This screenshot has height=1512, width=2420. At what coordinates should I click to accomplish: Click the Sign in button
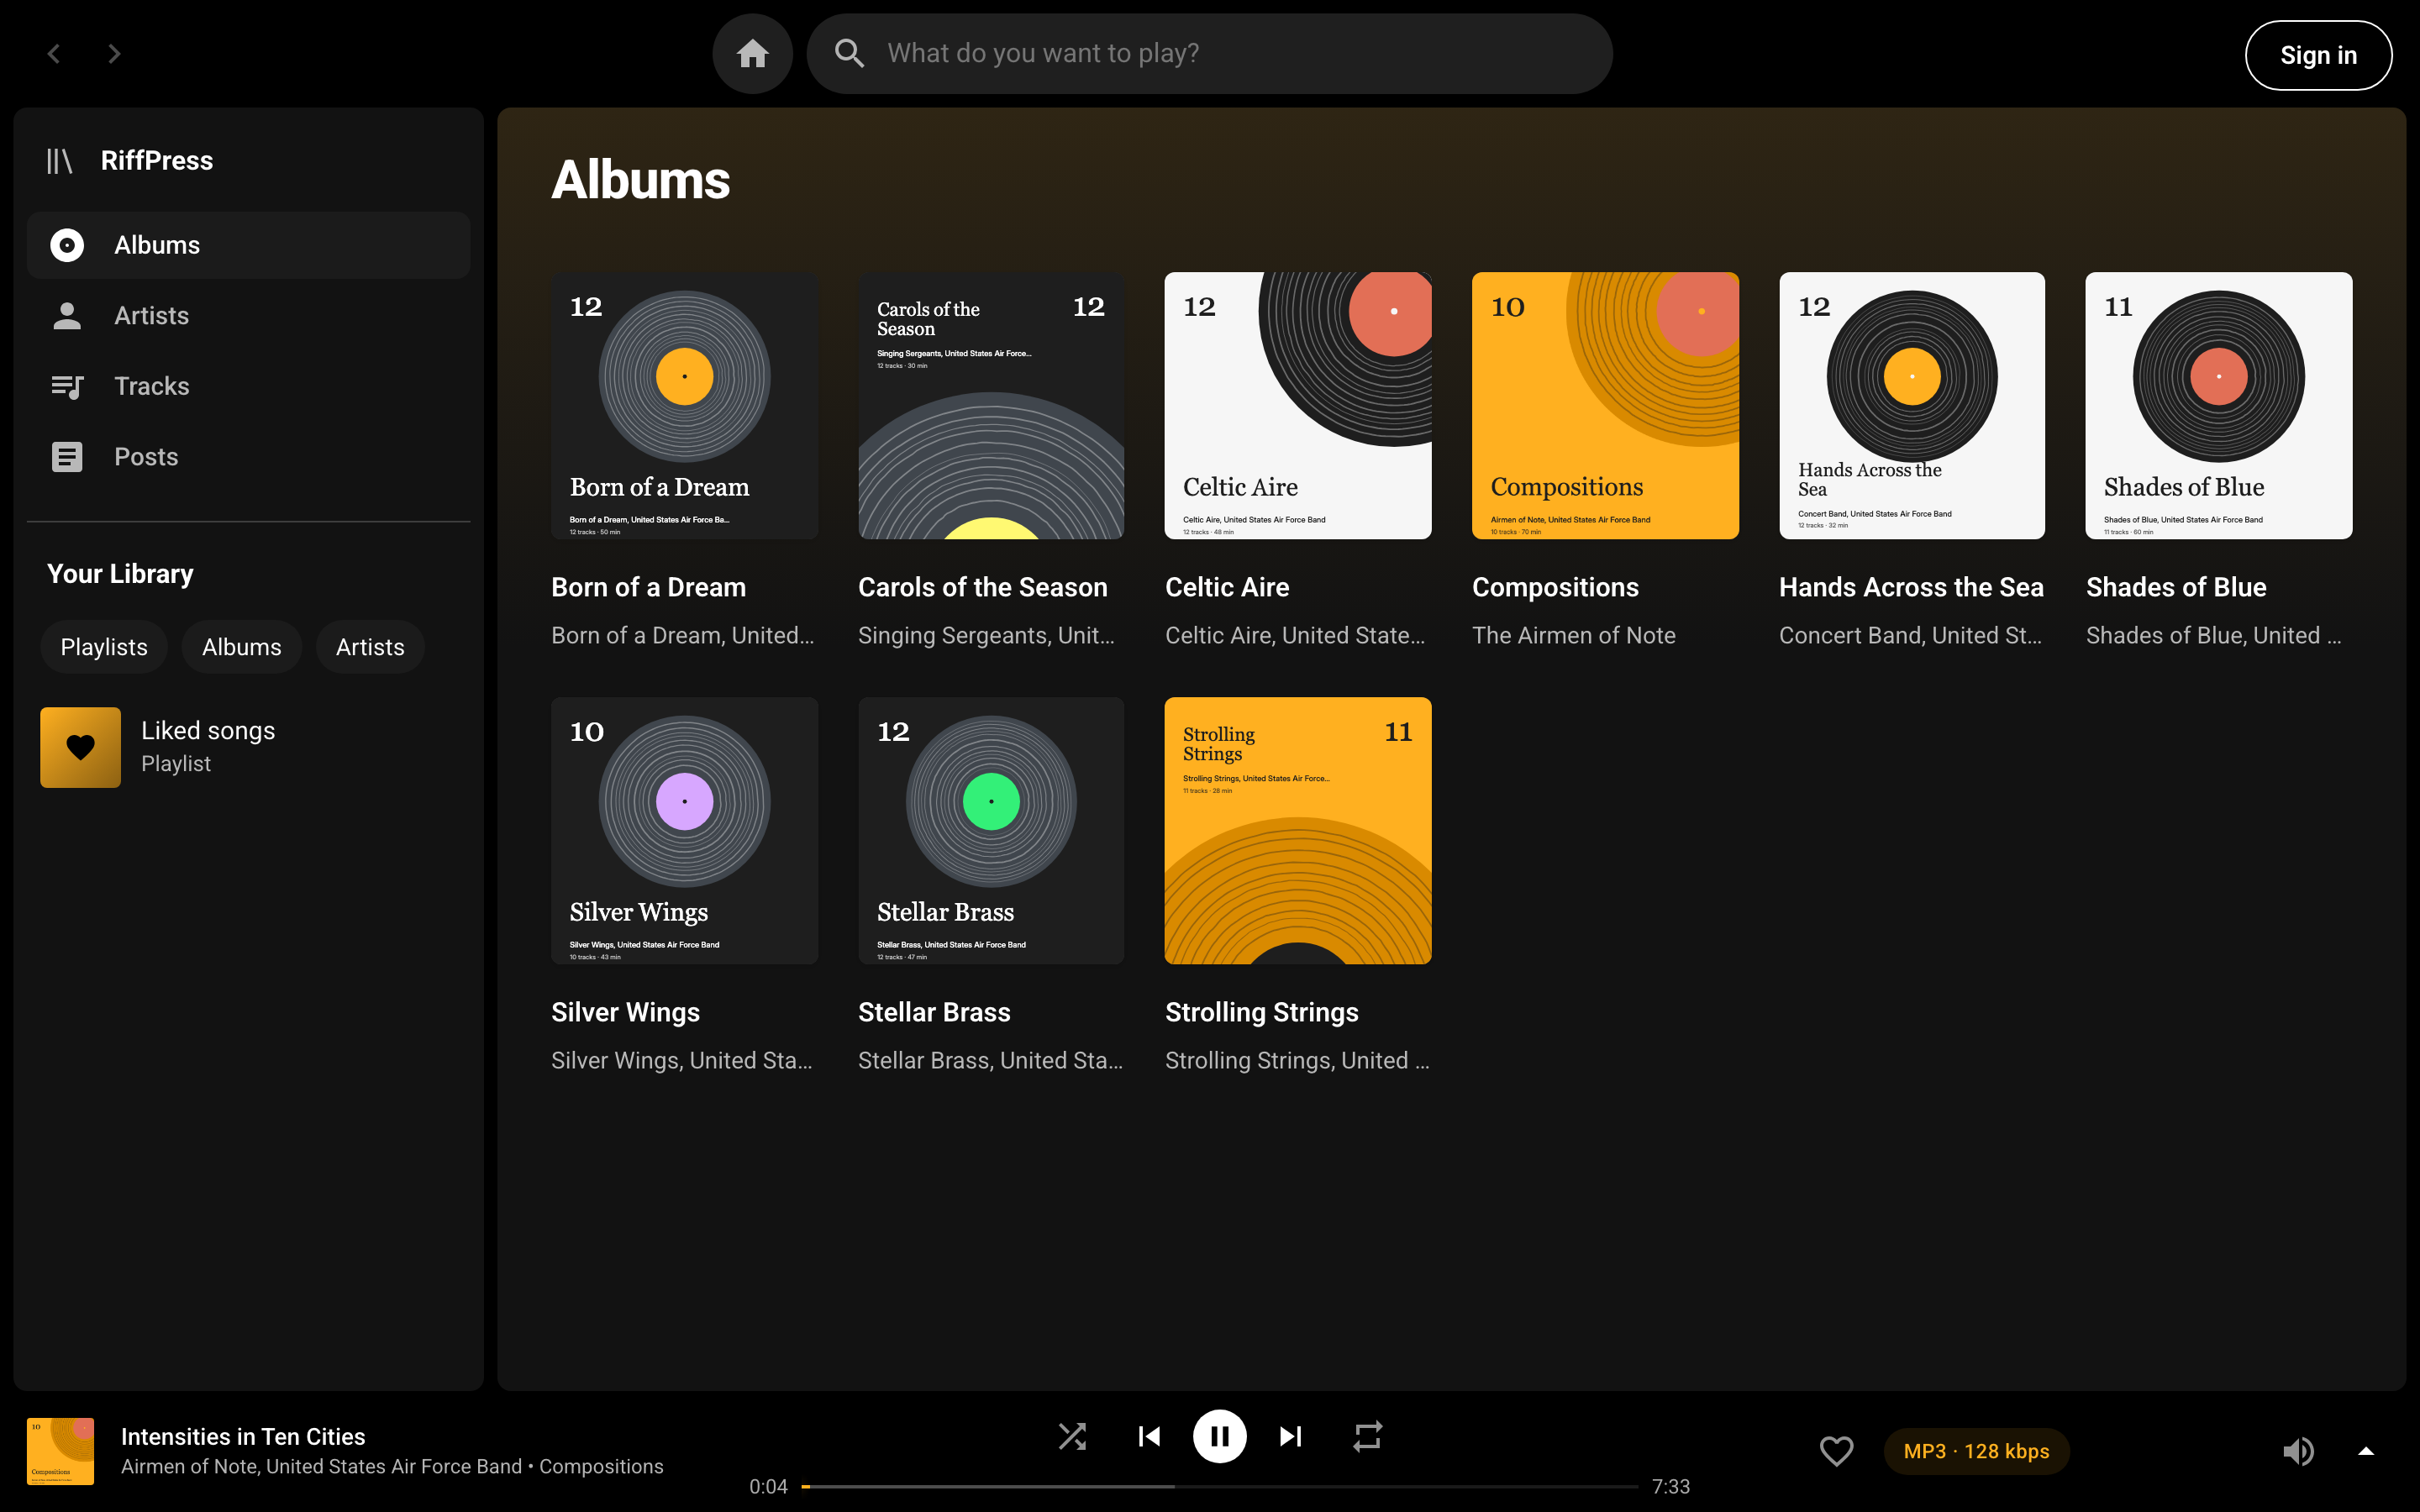(x=2318, y=55)
